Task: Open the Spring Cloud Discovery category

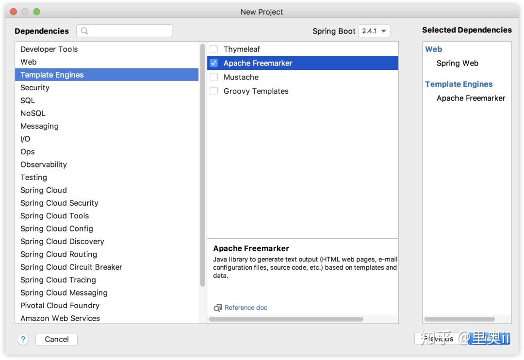Action: click(x=62, y=242)
